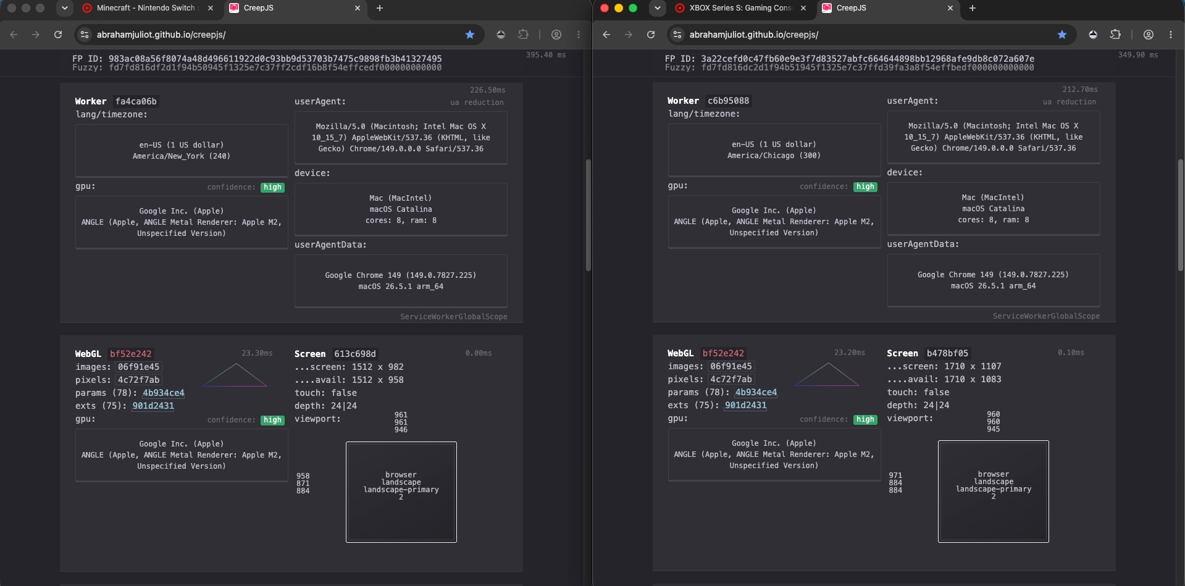Image resolution: width=1185 pixels, height=586 pixels.
Task: Click page scrollbar in left window
Action: [x=588, y=216]
